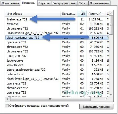Viewport: 118px width, 114px height.
Task: Select the Процессы tab
Action: (x=29, y=3)
